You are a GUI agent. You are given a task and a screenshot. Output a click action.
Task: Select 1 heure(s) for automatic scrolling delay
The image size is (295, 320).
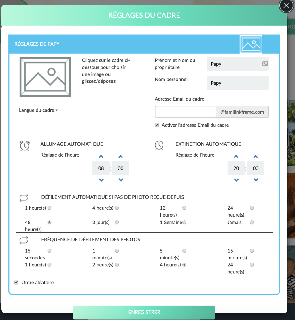click(49, 208)
